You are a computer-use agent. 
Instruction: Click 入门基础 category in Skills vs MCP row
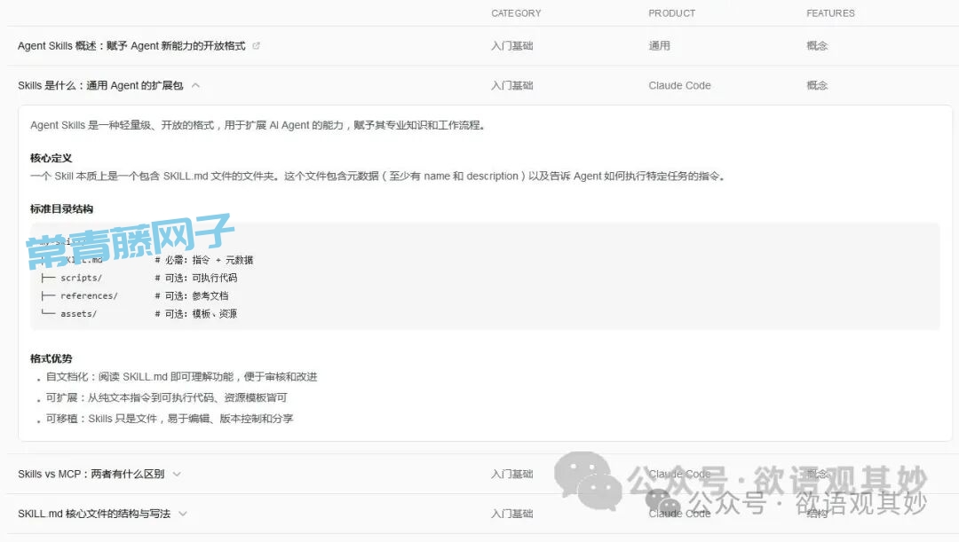tap(512, 475)
